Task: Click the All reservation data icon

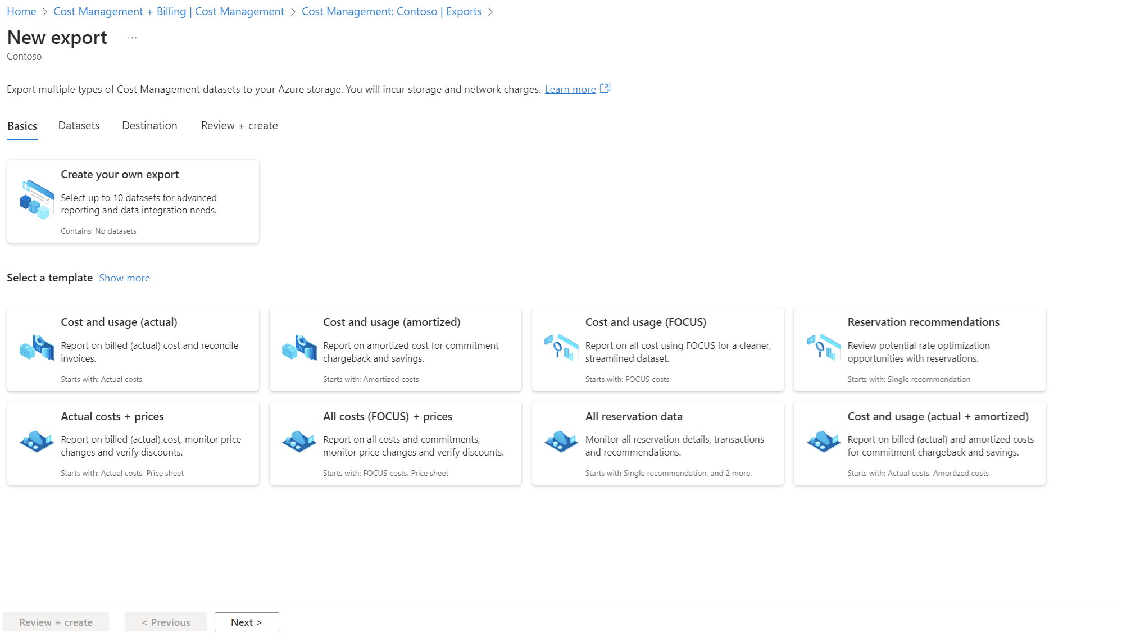Action: point(561,442)
